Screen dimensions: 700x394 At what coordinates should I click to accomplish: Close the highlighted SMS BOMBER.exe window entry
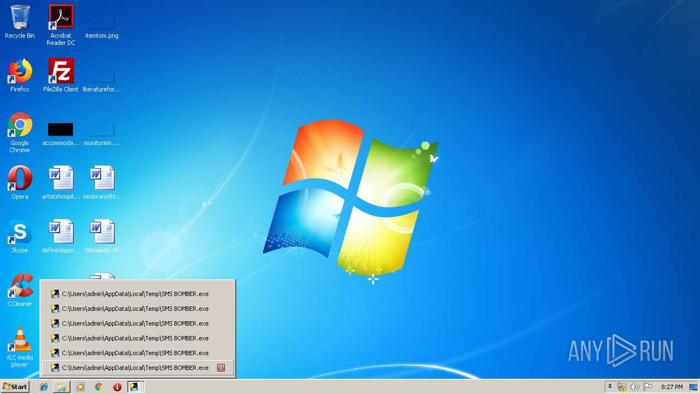coord(221,368)
